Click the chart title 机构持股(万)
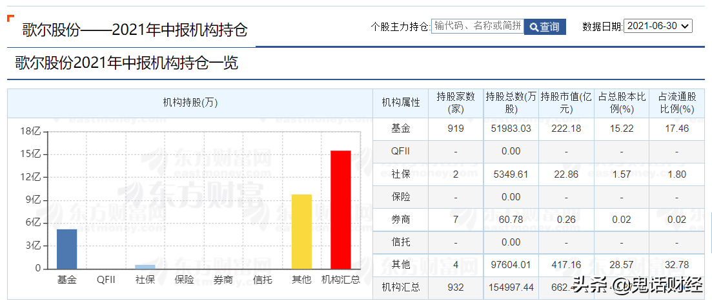Viewport: 712px width, 303px height. click(x=190, y=103)
